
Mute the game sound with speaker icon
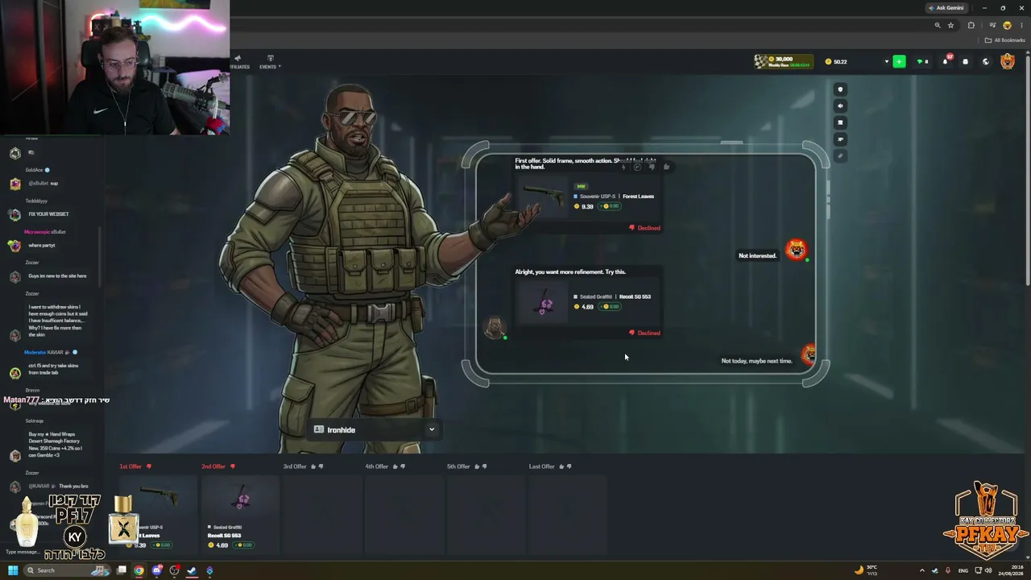[x=840, y=106]
